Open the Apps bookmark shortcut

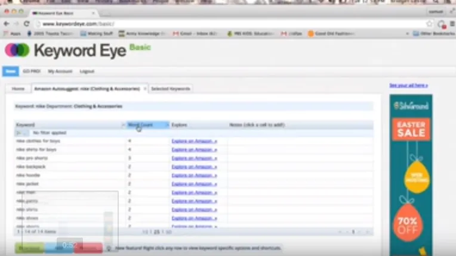tap(12, 33)
